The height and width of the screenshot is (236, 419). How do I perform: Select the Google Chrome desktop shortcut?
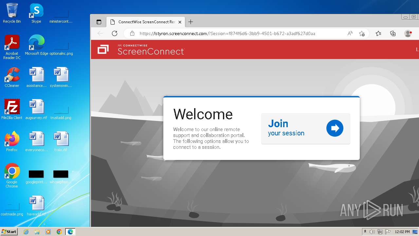point(12,176)
